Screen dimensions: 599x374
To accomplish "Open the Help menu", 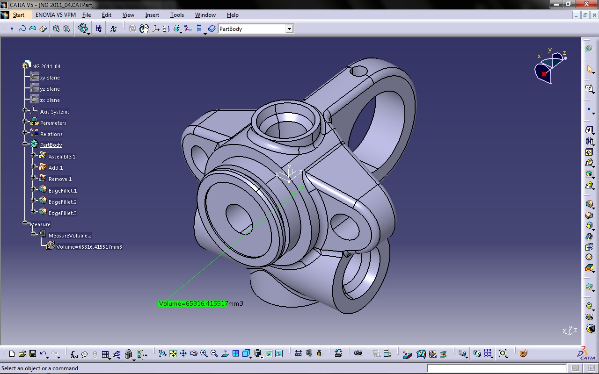I will pyautogui.click(x=233, y=15).
